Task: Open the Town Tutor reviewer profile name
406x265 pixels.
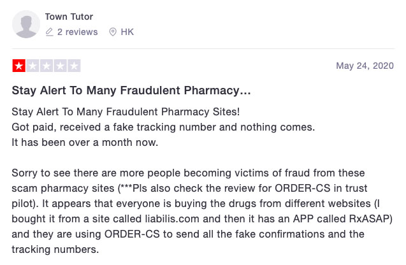Action: (69, 17)
